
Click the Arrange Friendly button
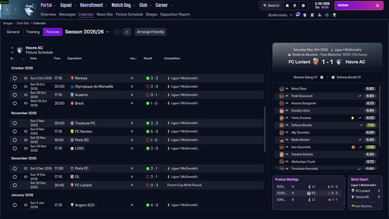point(150,32)
